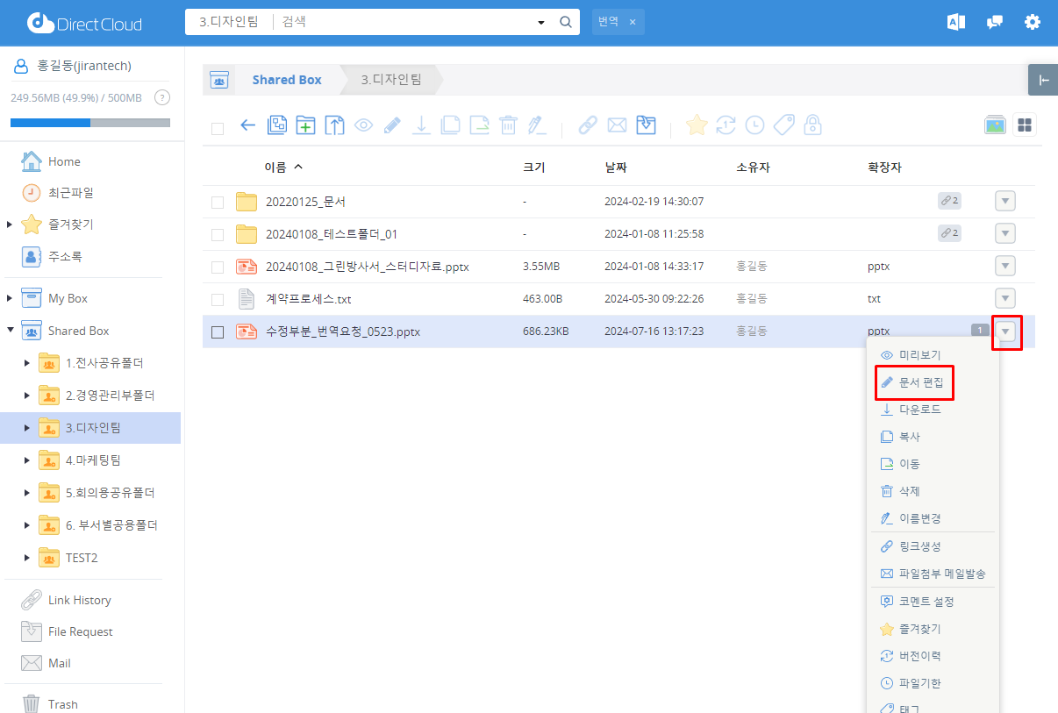Tick the checkbox for 20220125_문서 folder
The width and height of the screenshot is (1058, 713).
218,203
